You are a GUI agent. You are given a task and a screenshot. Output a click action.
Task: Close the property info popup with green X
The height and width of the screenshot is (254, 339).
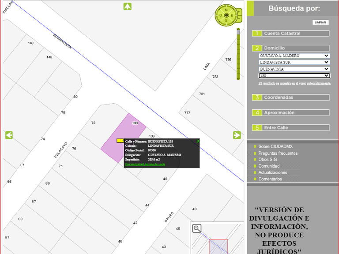click(198, 141)
